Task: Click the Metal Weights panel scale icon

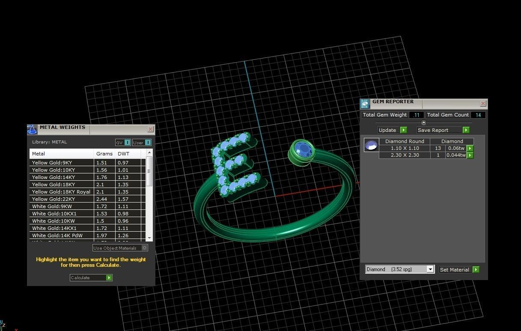Action: (32, 130)
